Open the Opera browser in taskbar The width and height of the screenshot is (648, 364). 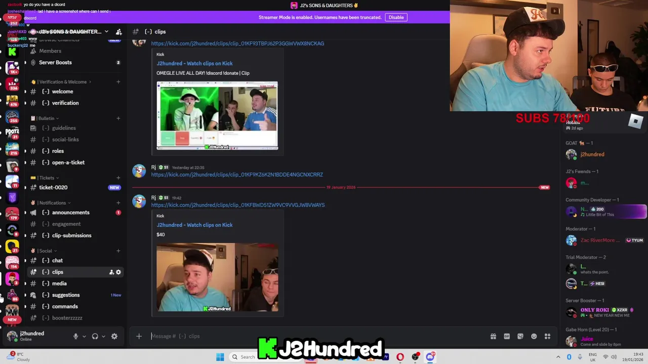tap(400, 357)
